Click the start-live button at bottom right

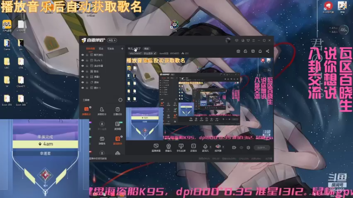262,147
